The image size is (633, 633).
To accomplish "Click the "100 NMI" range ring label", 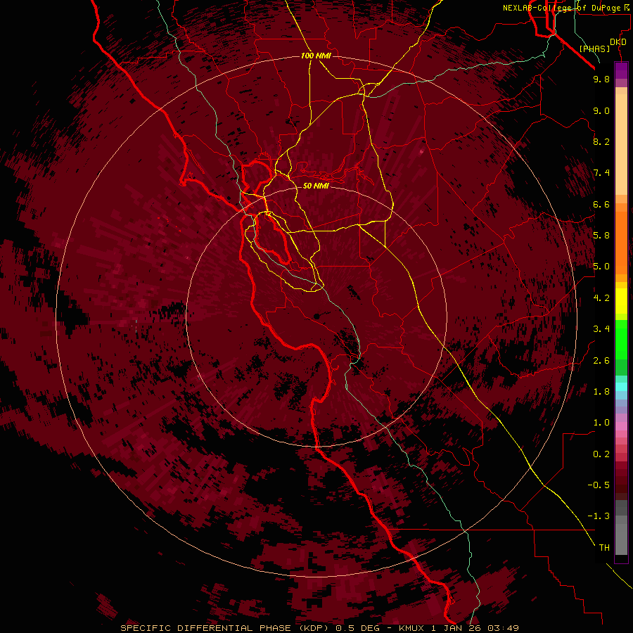I will [316, 56].
